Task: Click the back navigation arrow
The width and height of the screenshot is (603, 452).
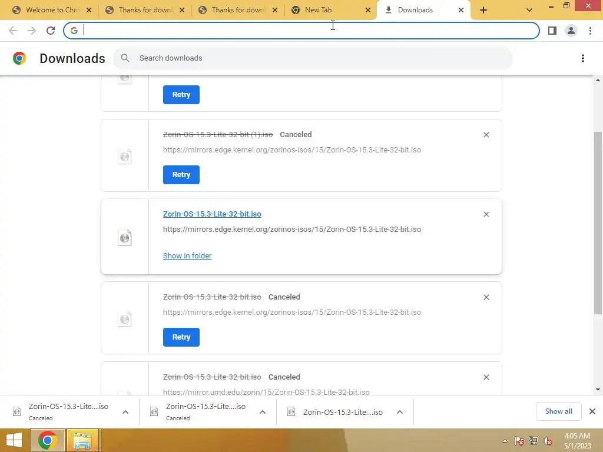Action: [x=13, y=31]
